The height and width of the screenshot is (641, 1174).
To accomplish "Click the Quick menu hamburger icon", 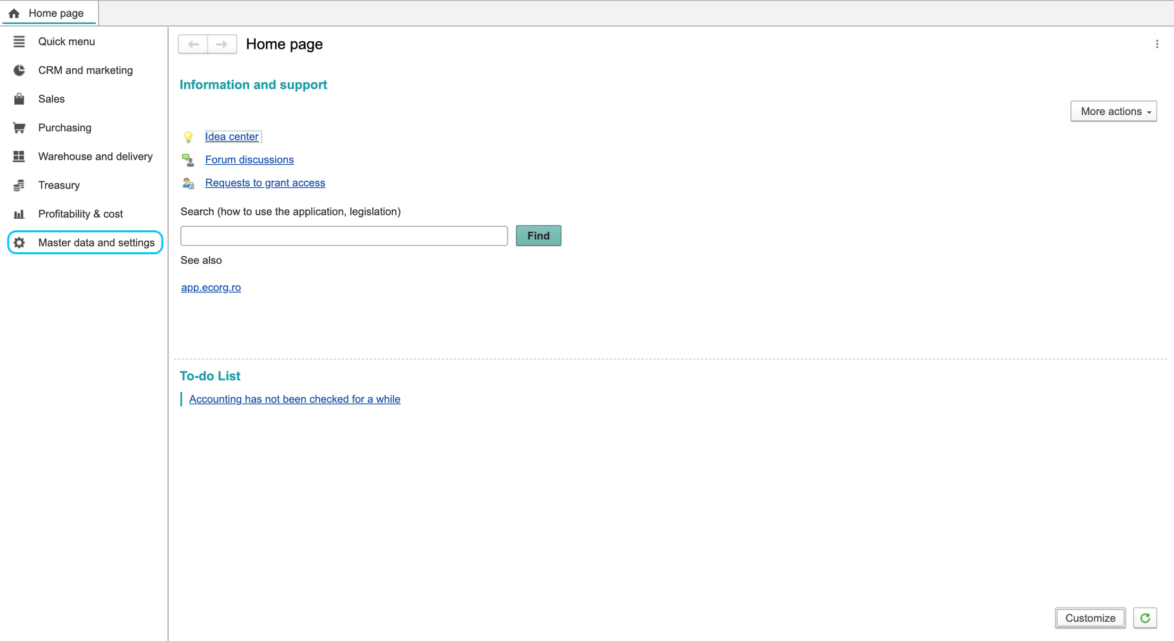I will [x=19, y=42].
